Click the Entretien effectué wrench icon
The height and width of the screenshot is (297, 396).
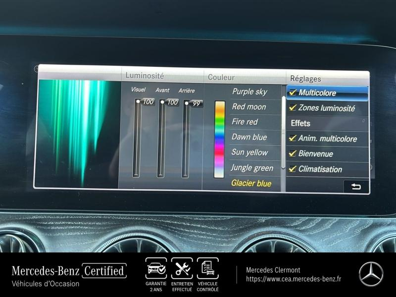(x=182, y=269)
